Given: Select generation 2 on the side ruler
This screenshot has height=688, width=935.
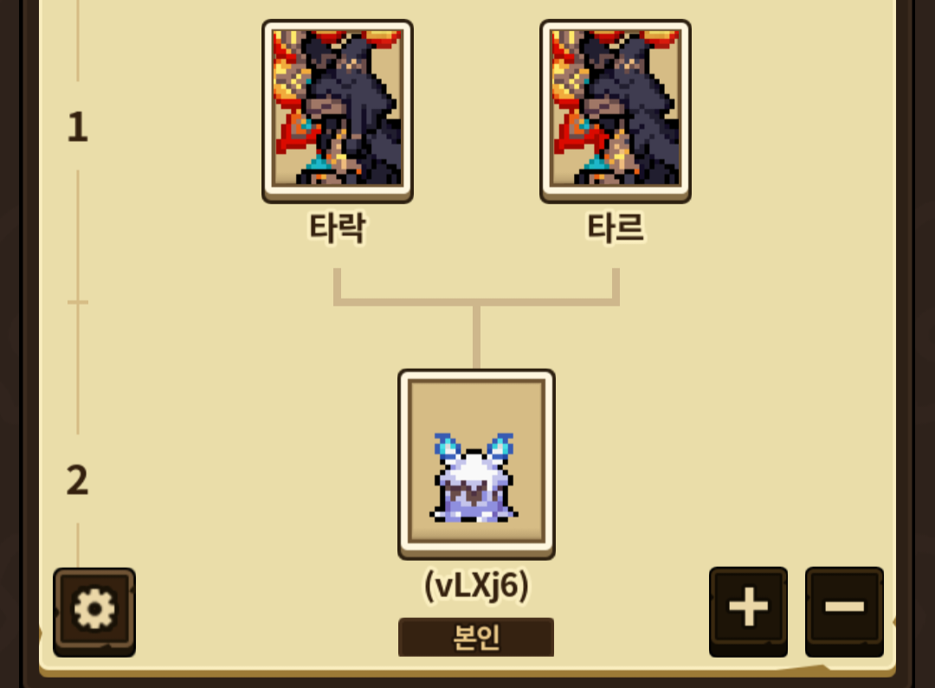Looking at the screenshot, I should point(78,480).
